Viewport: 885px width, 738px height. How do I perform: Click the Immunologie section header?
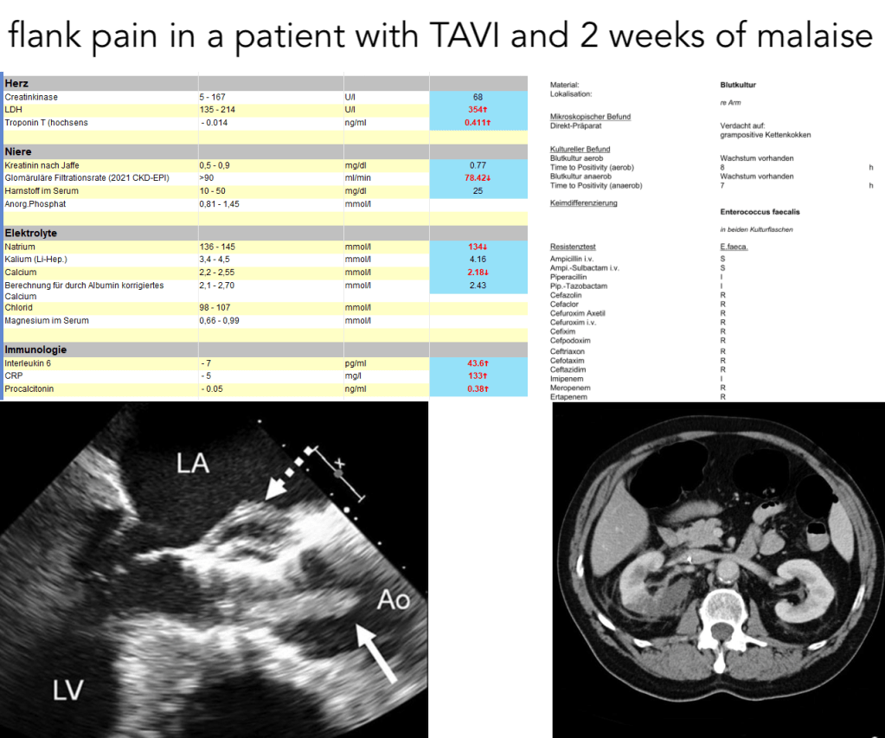tap(35, 350)
